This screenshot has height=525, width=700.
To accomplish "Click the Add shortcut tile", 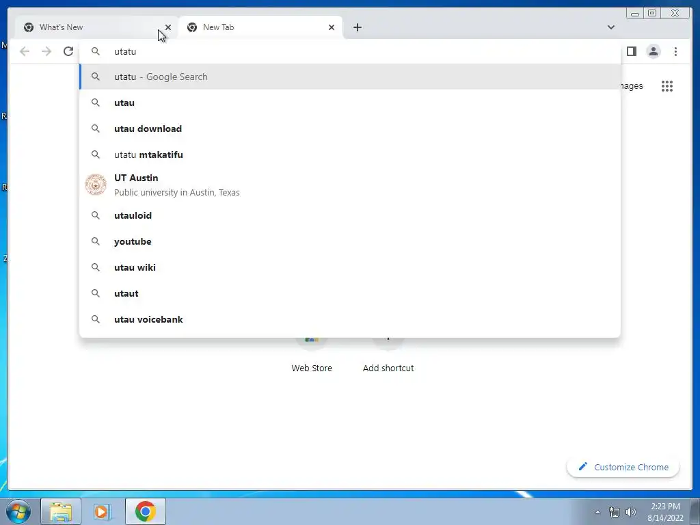I will click(x=388, y=357).
